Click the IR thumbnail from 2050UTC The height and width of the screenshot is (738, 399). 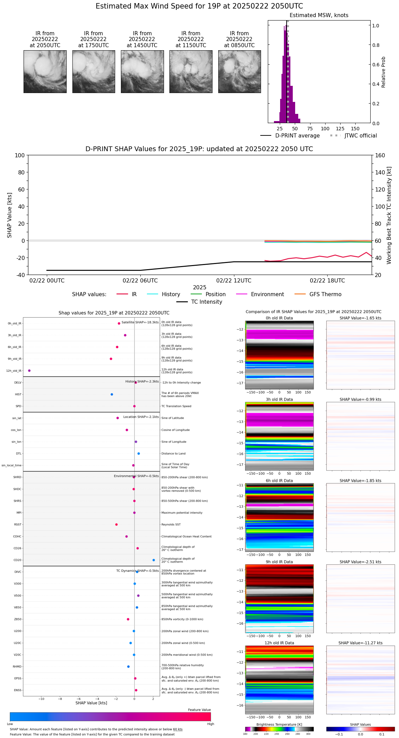[x=45, y=71]
